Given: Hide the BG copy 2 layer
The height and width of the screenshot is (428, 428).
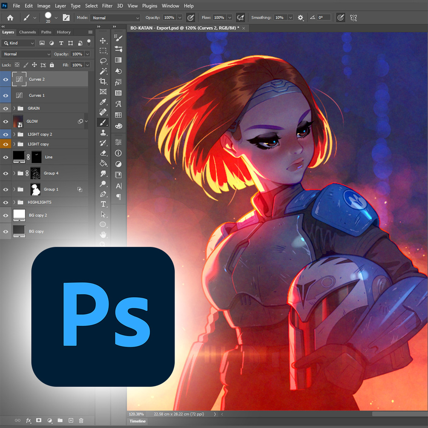Looking at the screenshot, I should [x=6, y=215].
